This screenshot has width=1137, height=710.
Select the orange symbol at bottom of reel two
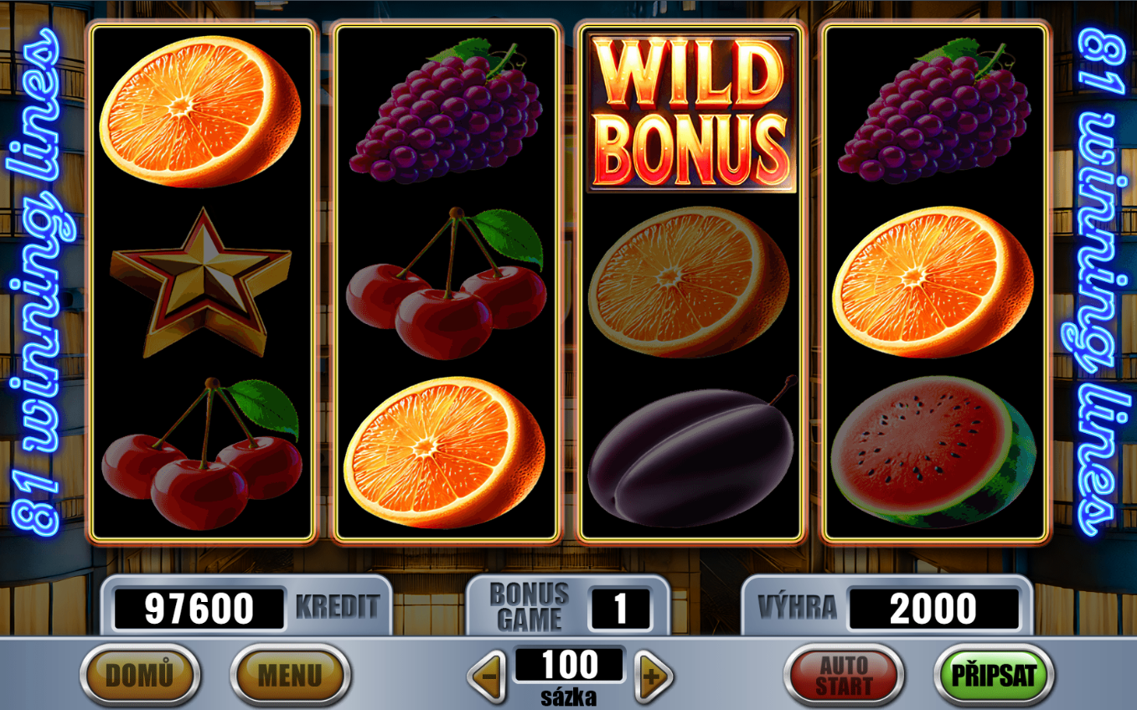click(444, 452)
